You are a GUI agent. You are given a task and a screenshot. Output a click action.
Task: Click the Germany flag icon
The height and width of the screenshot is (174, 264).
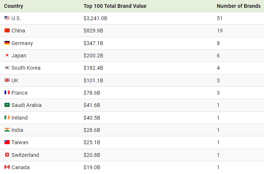coord(7,43)
